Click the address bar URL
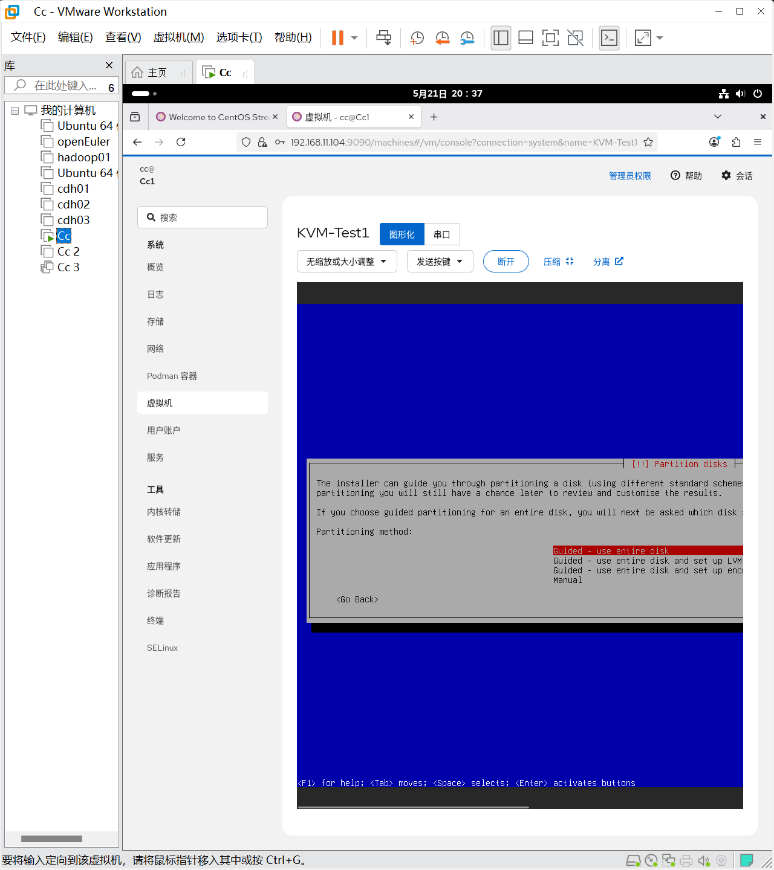The height and width of the screenshot is (870, 774). (x=464, y=142)
